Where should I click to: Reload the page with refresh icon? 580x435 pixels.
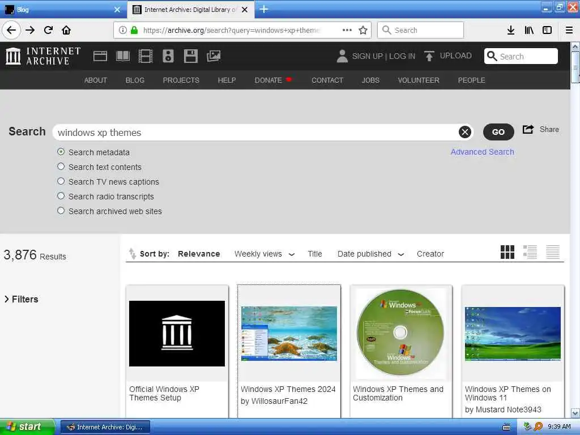click(x=49, y=30)
